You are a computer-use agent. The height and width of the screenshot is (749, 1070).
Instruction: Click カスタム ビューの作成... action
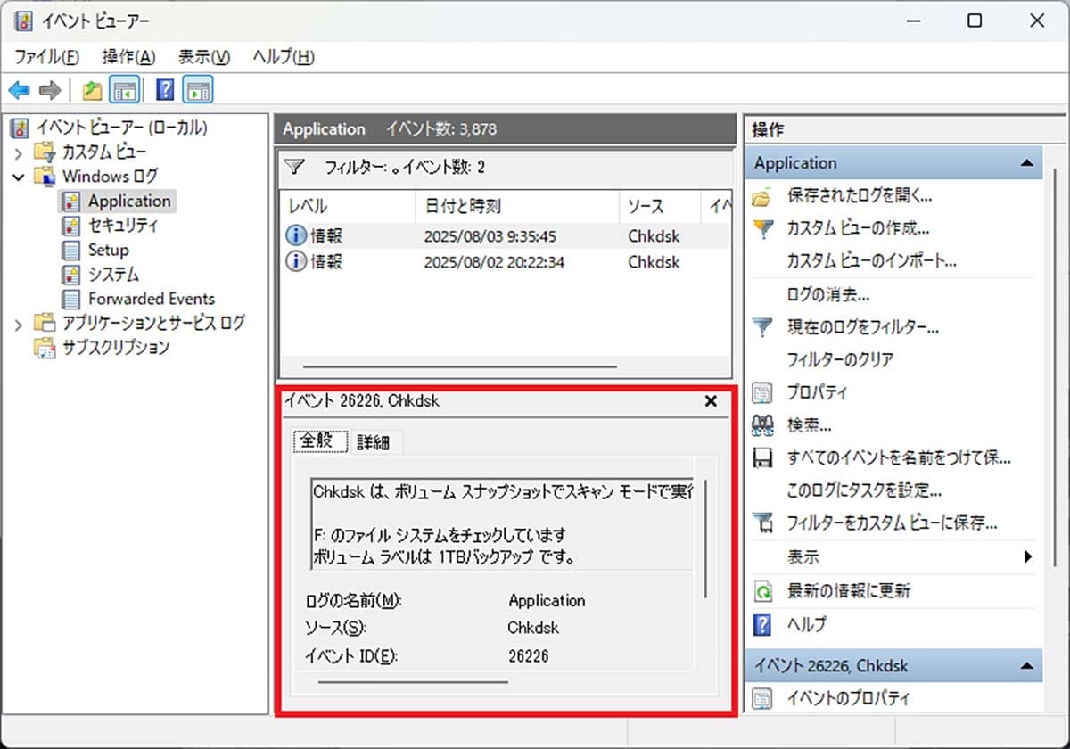[x=858, y=228]
